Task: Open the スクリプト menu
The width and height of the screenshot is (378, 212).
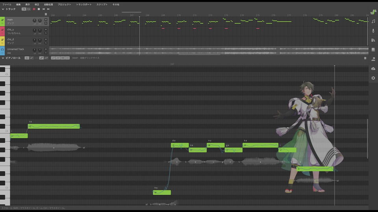Action: point(102,5)
